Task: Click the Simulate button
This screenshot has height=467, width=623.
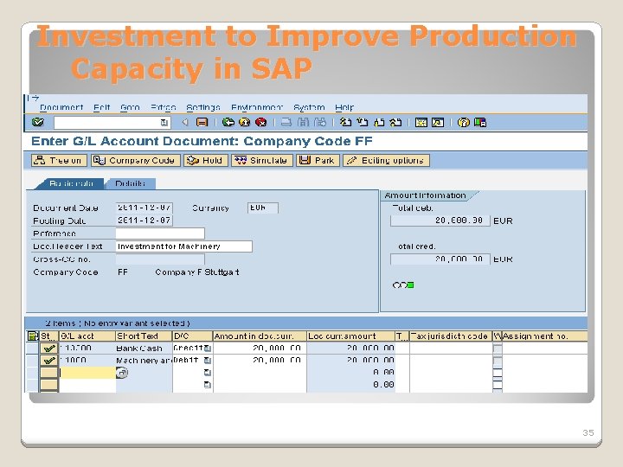Action: point(262,161)
